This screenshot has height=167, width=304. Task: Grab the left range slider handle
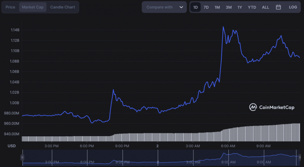[22, 157]
